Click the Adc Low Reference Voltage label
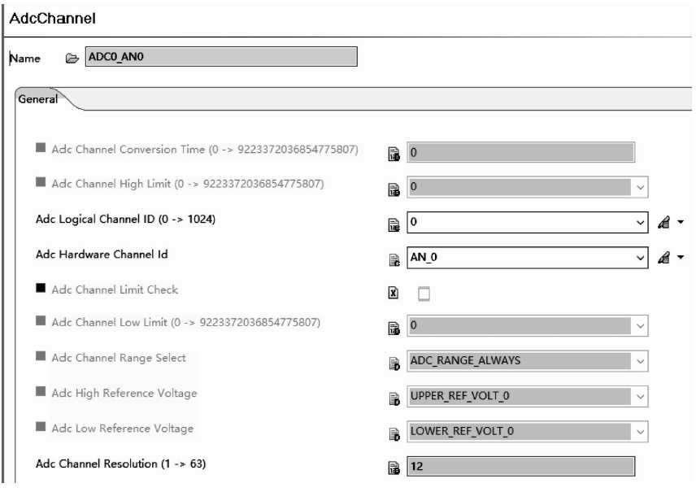 [123, 429]
